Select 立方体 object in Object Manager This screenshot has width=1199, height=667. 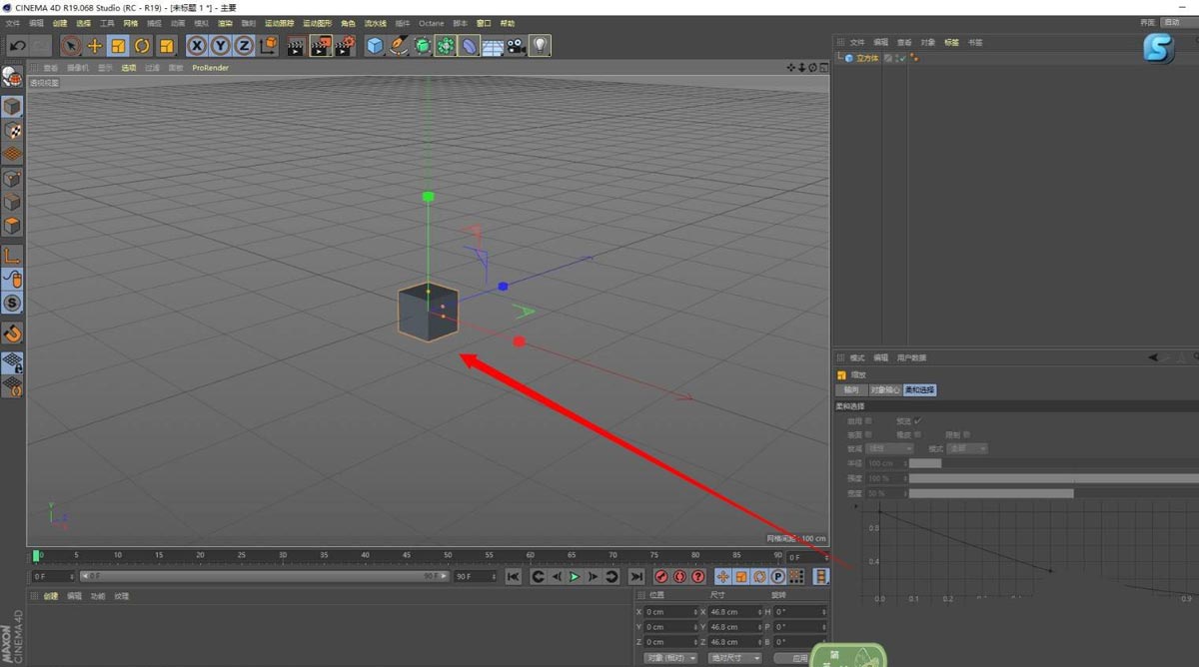coord(867,58)
